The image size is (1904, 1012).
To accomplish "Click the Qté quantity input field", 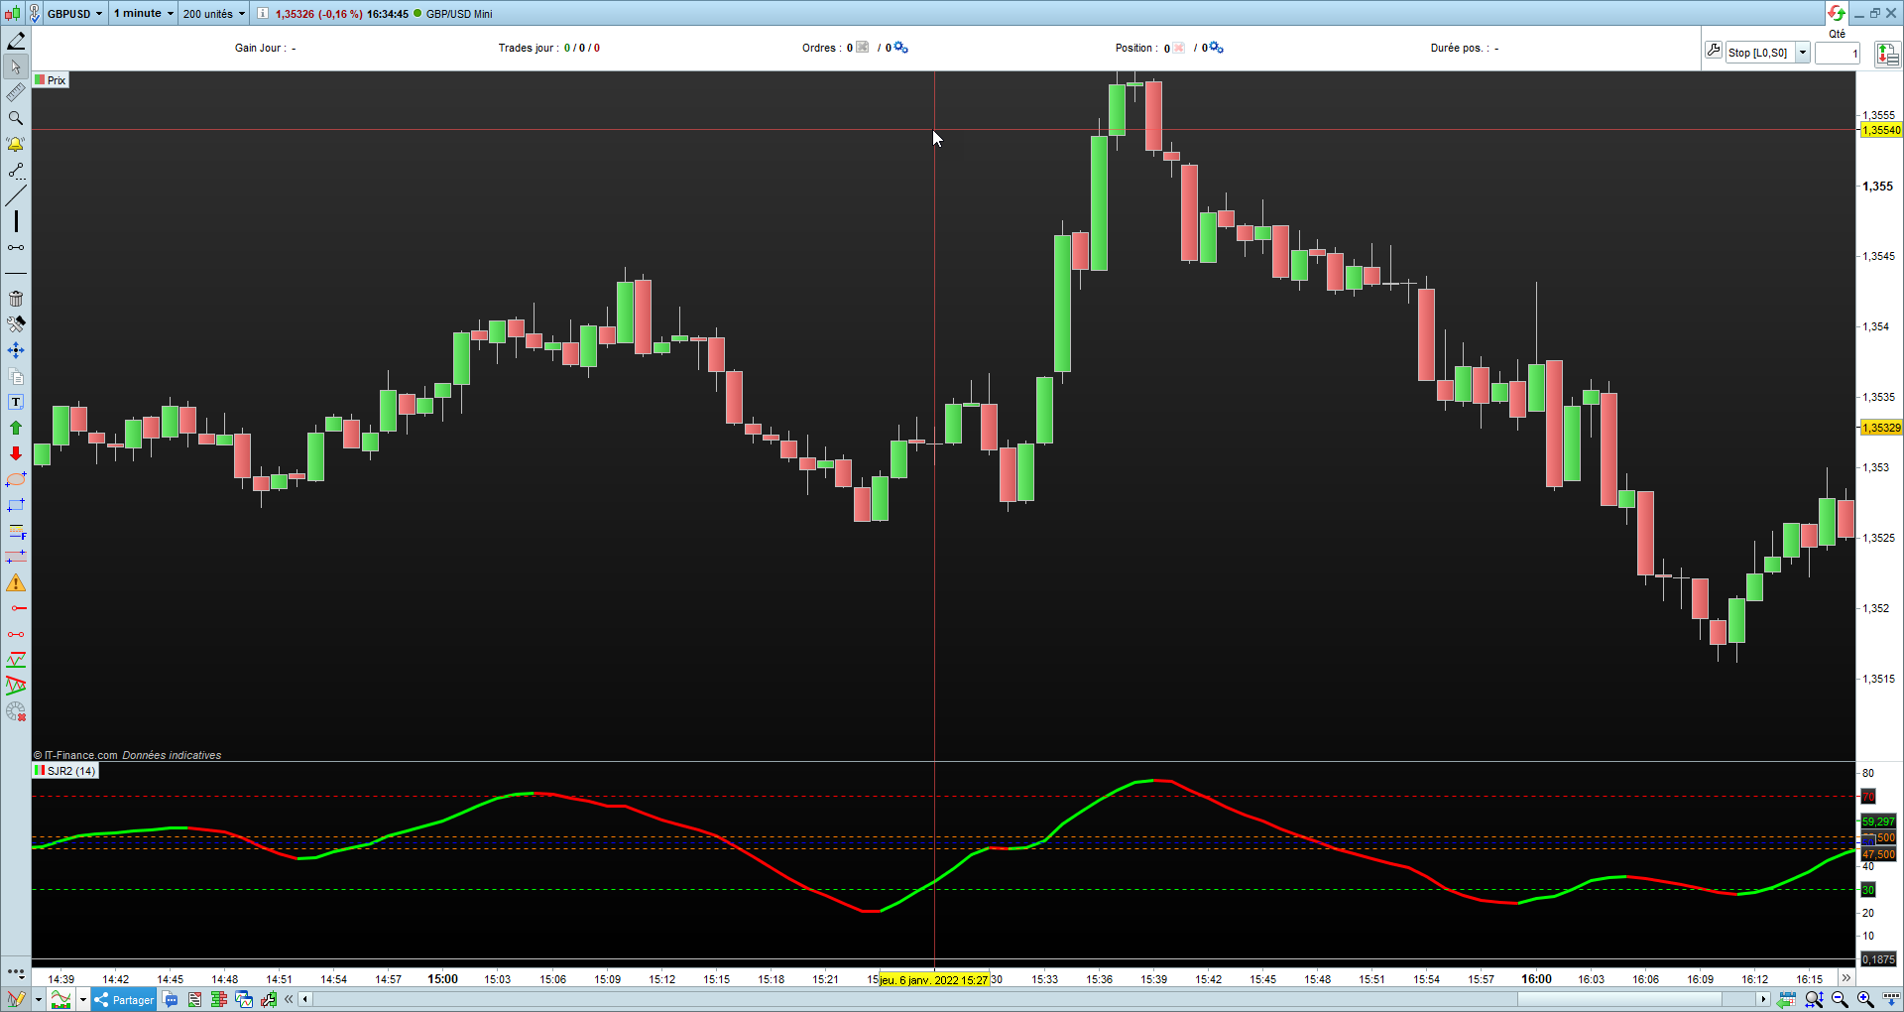I will (1838, 54).
